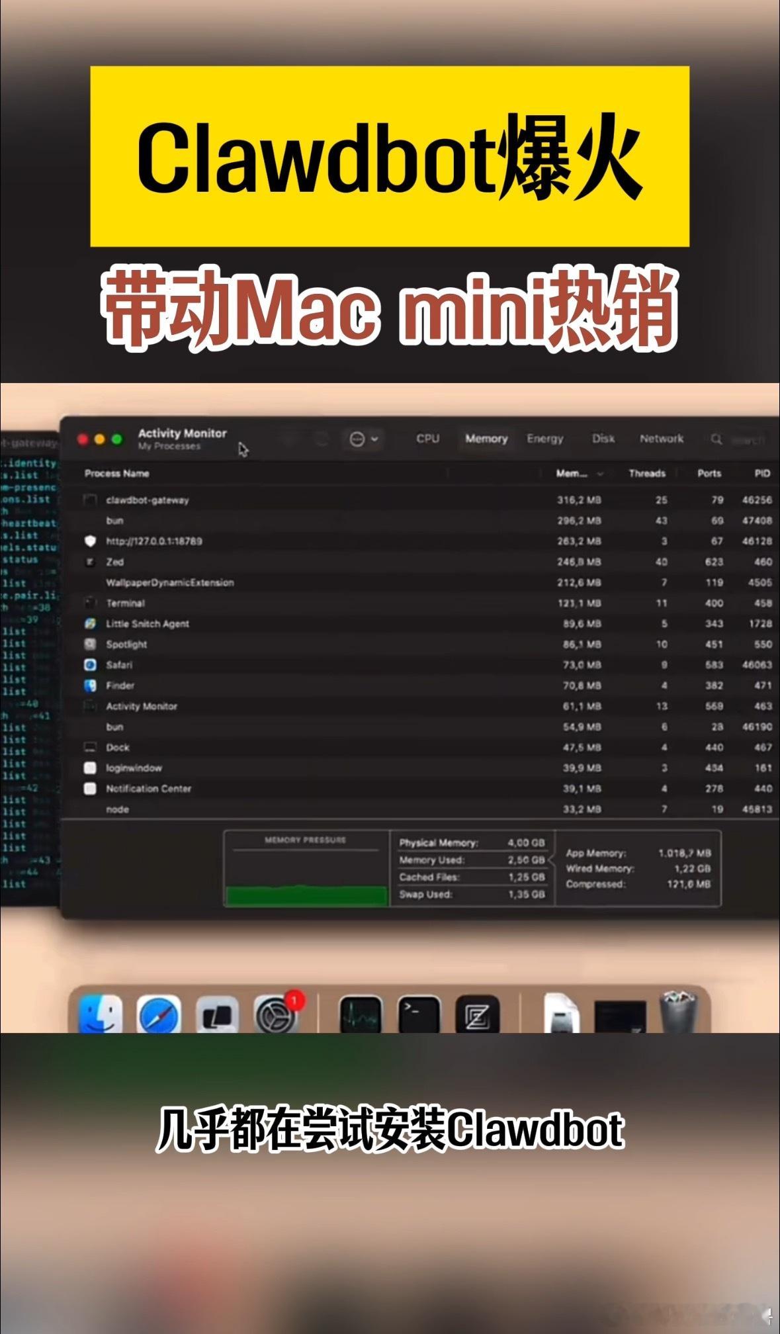Click the Dock process row icon
This screenshot has width=780, height=1334.
point(91,747)
